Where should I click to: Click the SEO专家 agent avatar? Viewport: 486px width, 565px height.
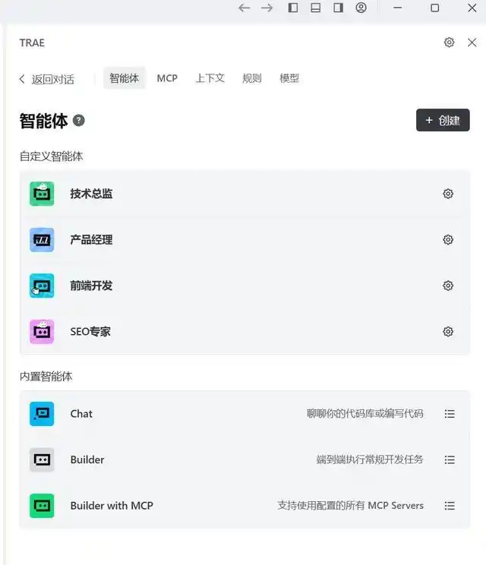tap(42, 332)
